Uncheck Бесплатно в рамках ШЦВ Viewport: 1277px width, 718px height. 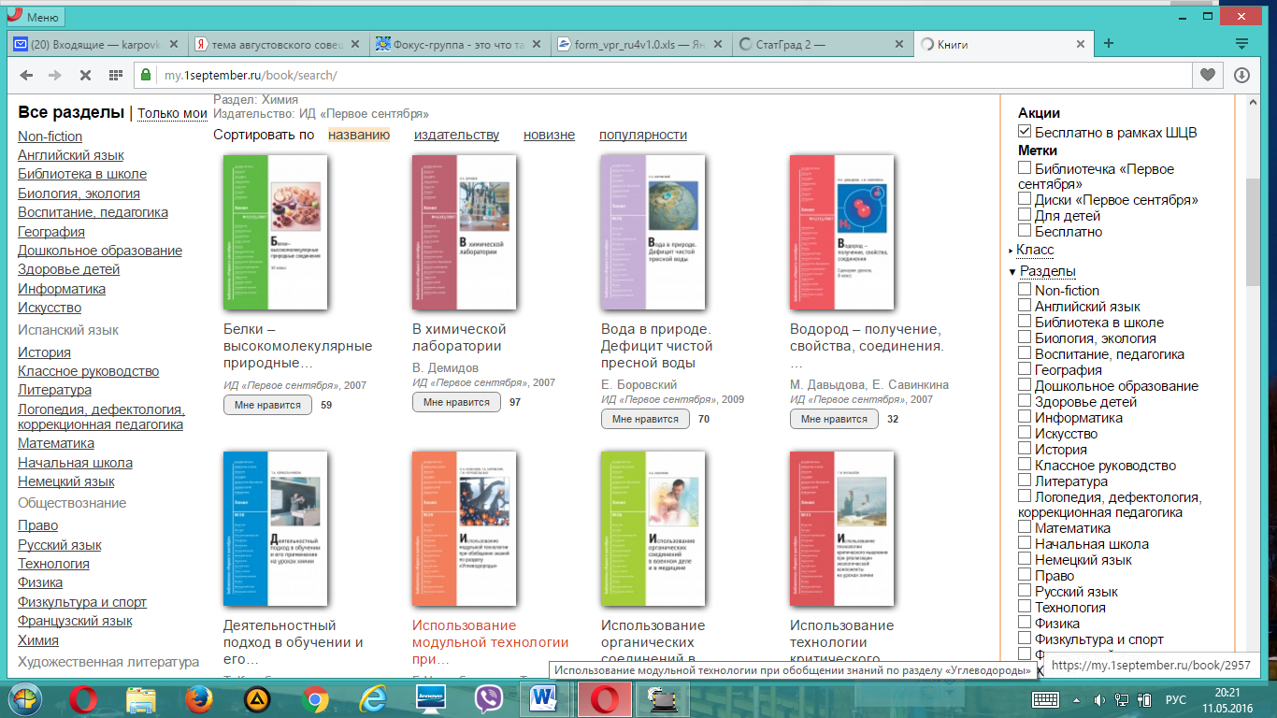pos(1025,132)
